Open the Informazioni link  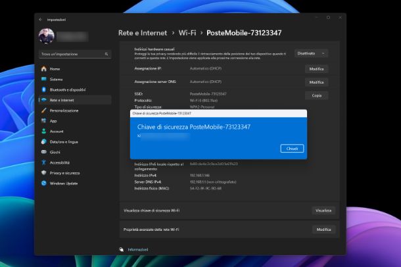(x=138, y=250)
